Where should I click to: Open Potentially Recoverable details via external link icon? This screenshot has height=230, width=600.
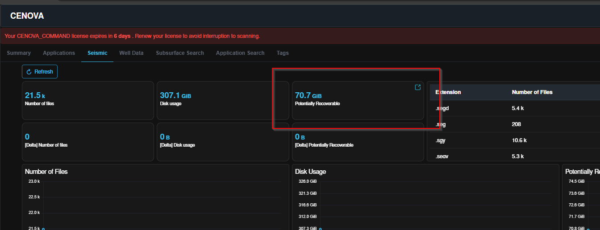pyautogui.click(x=418, y=87)
